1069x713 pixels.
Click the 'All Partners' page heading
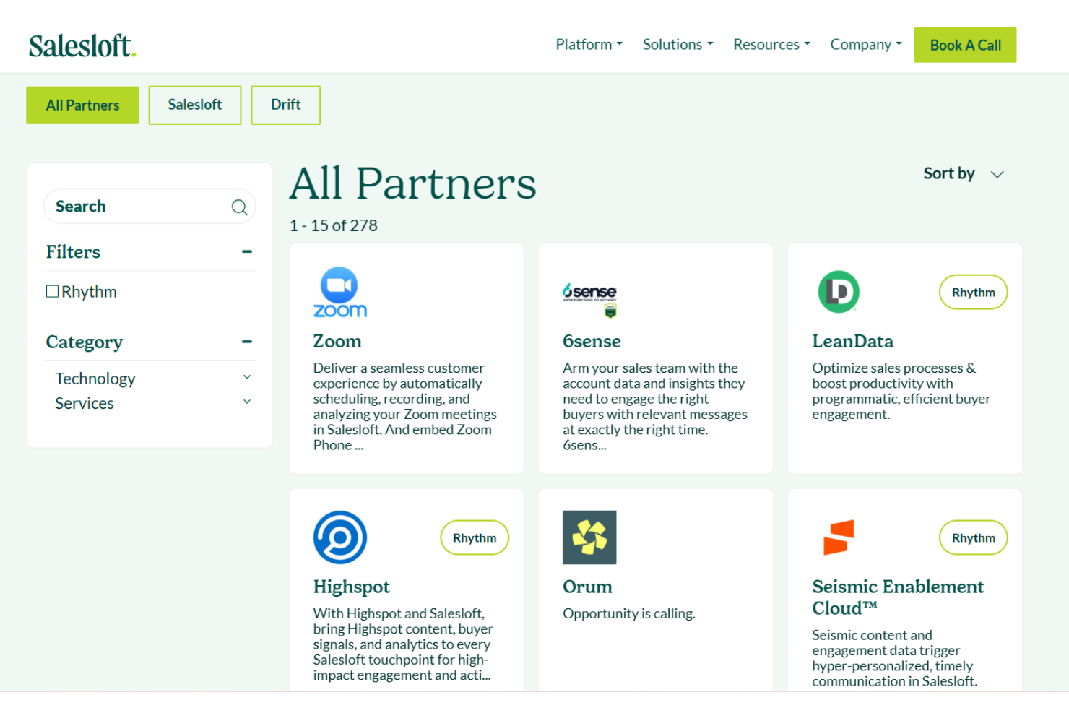pyautogui.click(x=413, y=183)
